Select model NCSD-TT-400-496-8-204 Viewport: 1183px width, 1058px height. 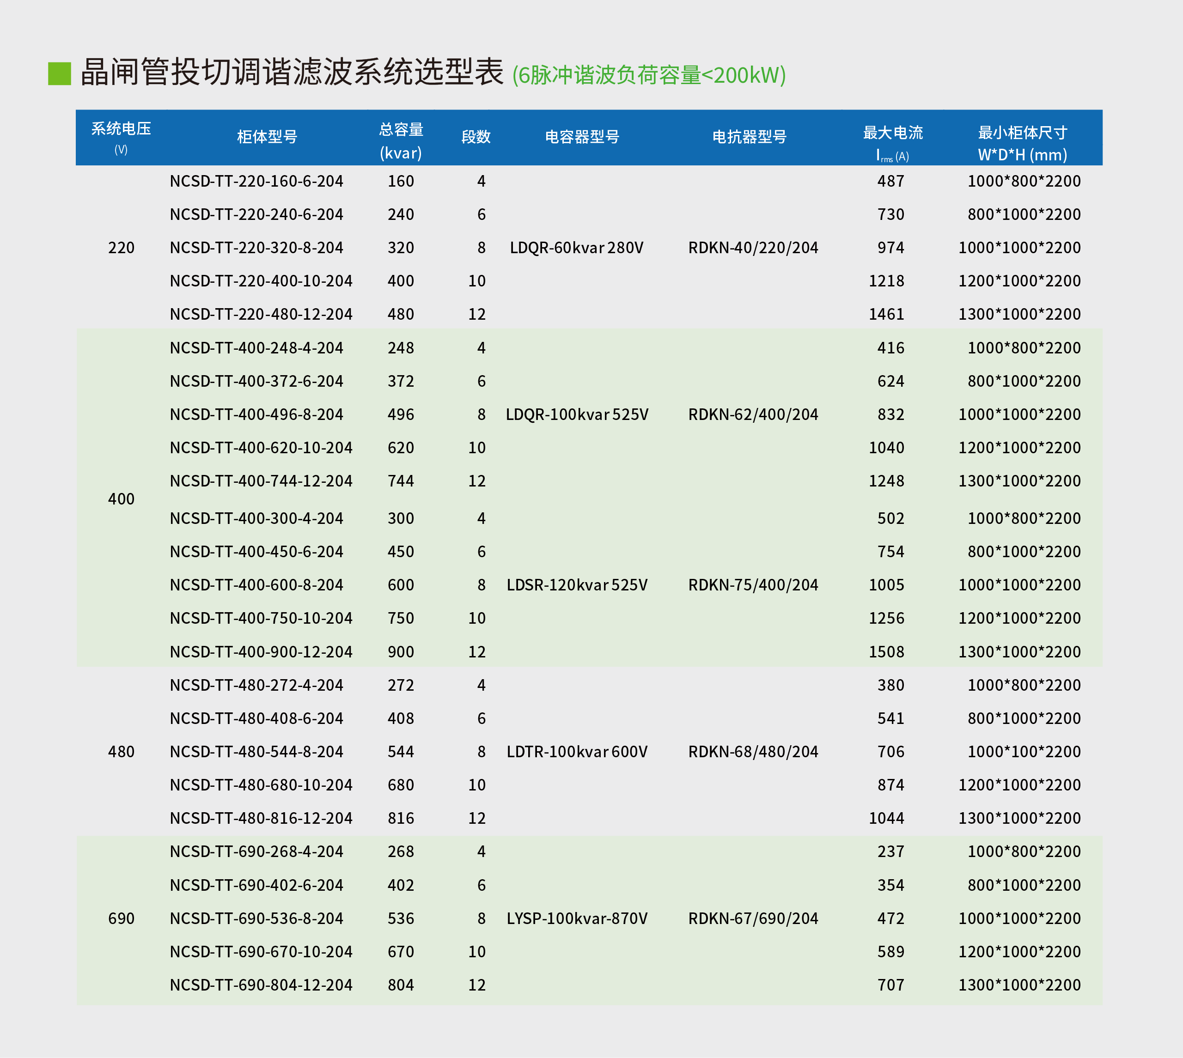click(x=256, y=414)
